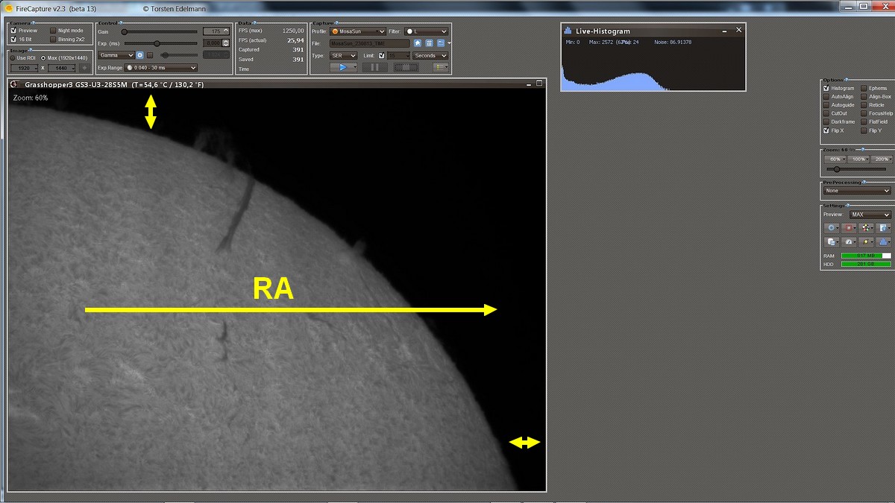This screenshot has width=895, height=503.
Task: Pause the capture recording
Action: tap(374, 67)
